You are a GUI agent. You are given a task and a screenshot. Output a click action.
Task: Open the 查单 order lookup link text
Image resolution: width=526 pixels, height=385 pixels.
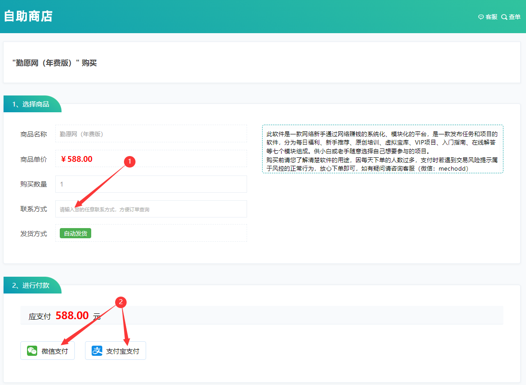[514, 17]
